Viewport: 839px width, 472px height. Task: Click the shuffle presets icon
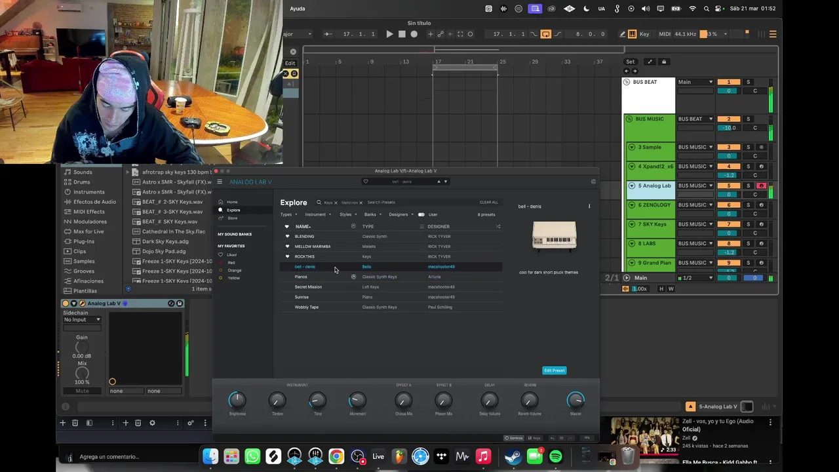click(x=498, y=227)
